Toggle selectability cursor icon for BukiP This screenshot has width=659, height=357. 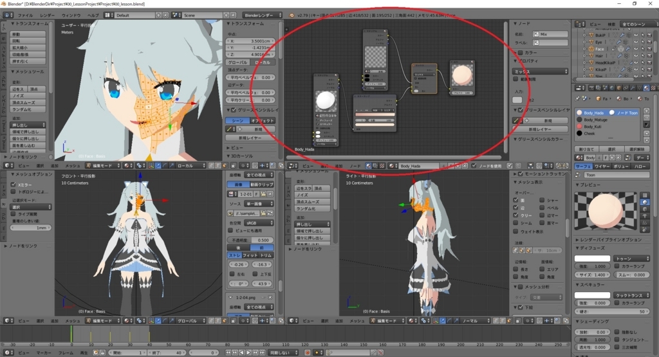click(x=643, y=35)
